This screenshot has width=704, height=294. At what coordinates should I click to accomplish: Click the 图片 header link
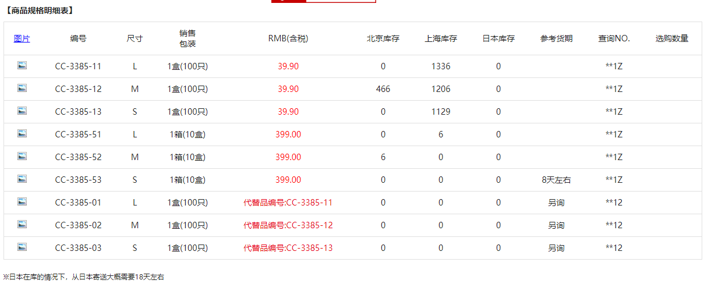[22, 38]
